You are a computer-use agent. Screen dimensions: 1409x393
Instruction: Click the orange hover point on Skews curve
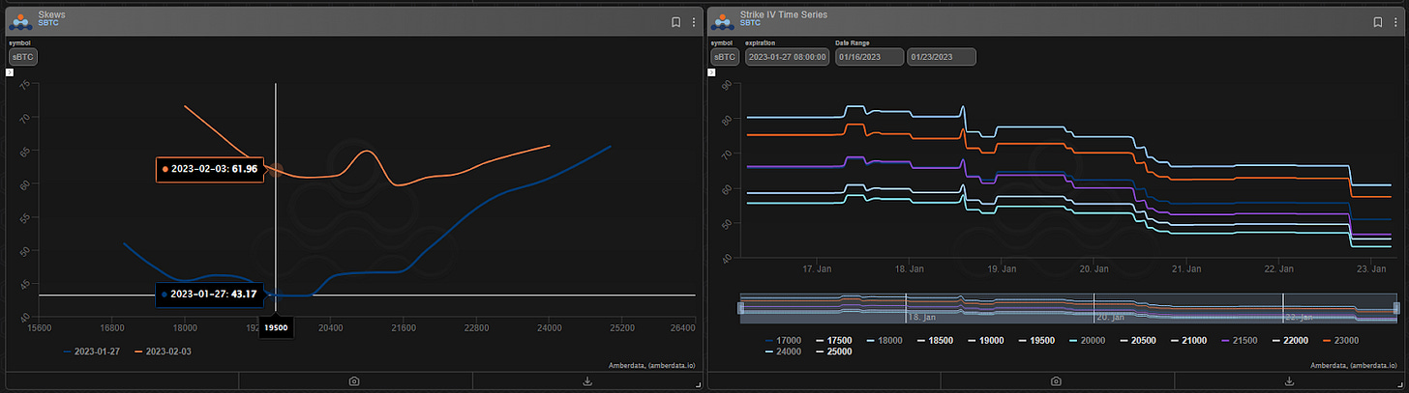[276, 169]
